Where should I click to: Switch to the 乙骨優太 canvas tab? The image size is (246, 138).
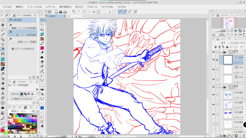point(57,16)
